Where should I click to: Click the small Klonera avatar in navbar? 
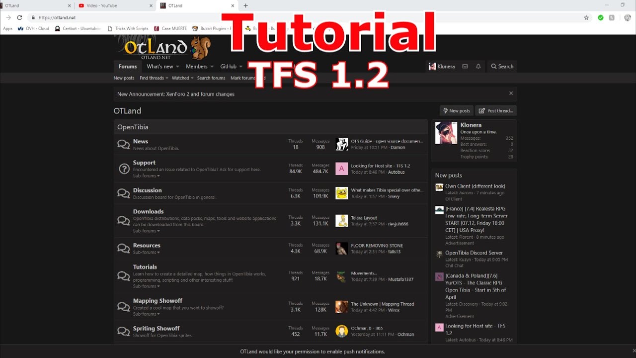(x=432, y=67)
